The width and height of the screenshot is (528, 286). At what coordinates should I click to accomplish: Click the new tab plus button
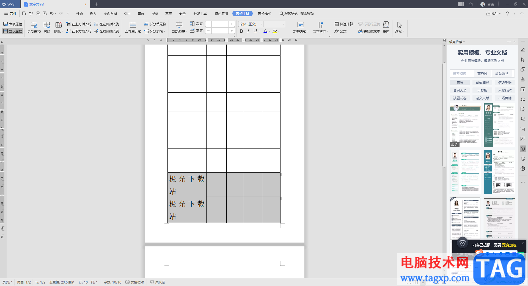96,4
